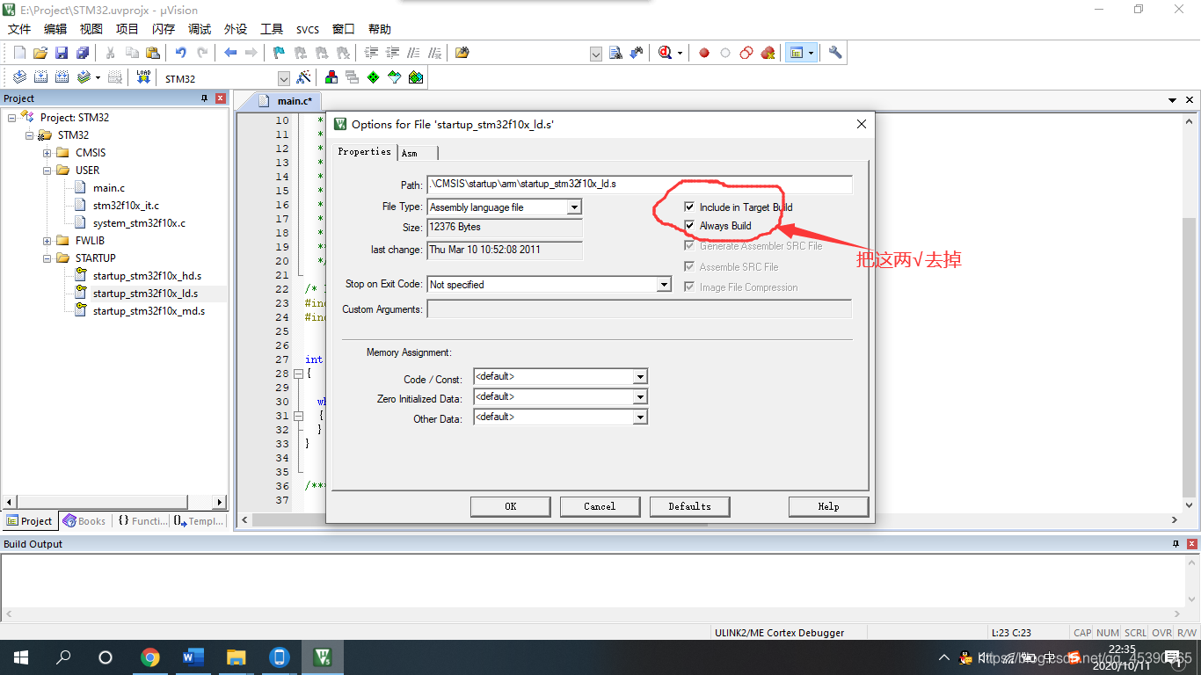The image size is (1201, 675).
Task: Click the Cancel button
Action: click(600, 506)
